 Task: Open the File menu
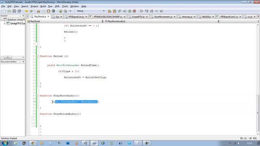[3, 6]
